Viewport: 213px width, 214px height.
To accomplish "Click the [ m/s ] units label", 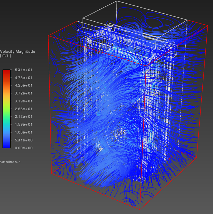I will pos(6,55).
